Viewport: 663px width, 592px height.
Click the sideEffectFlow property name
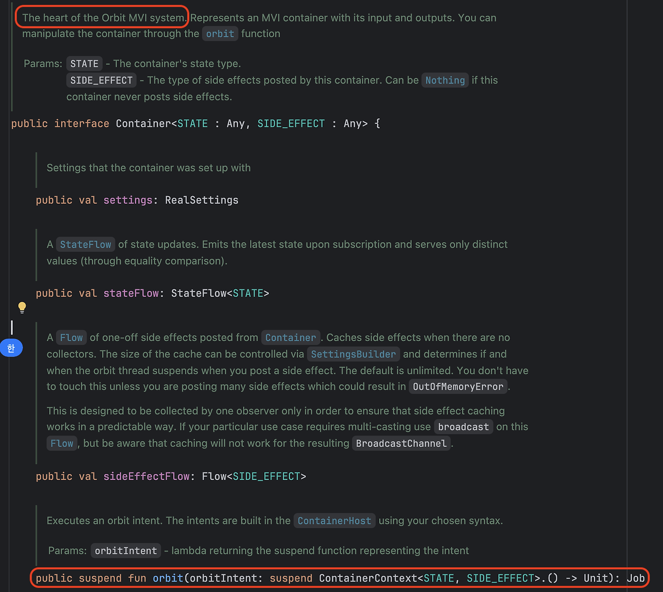point(147,476)
